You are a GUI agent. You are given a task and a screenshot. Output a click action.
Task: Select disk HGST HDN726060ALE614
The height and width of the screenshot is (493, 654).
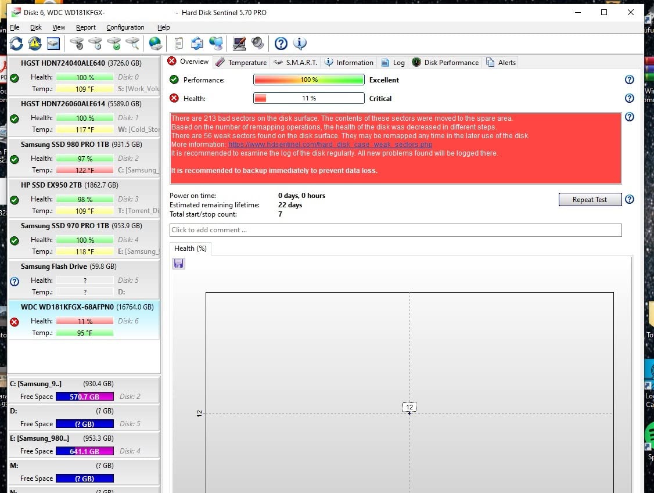pos(84,116)
